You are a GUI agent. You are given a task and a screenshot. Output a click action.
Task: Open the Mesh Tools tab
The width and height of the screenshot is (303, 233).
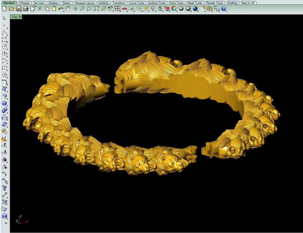[195, 3]
